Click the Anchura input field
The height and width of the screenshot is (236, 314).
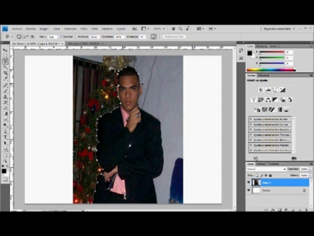coord(94,37)
